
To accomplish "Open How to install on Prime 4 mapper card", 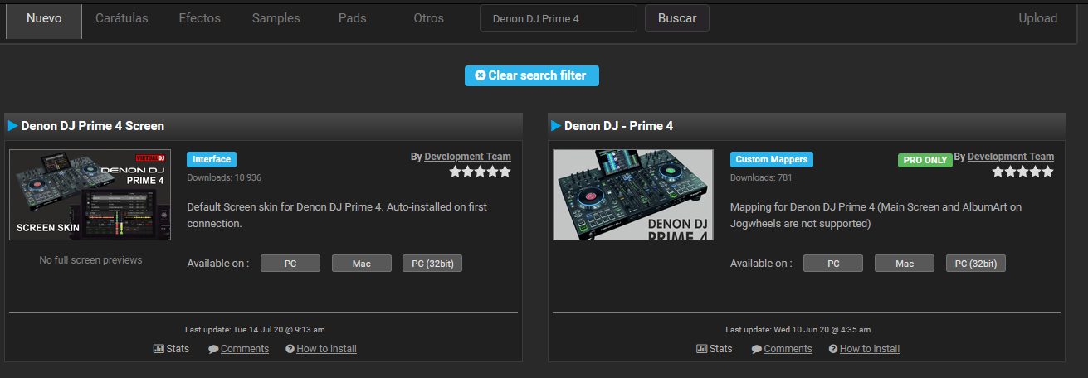I will pos(870,349).
